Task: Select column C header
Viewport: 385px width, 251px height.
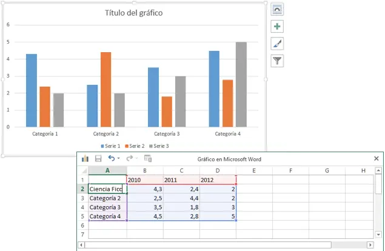Action: point(181,171)
